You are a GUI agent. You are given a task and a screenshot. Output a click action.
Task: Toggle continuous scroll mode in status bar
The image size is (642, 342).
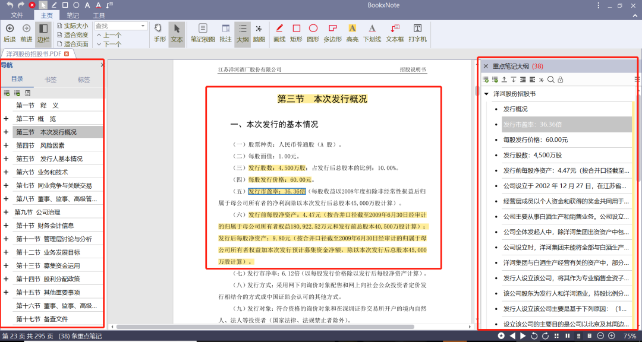pos(578,336)
